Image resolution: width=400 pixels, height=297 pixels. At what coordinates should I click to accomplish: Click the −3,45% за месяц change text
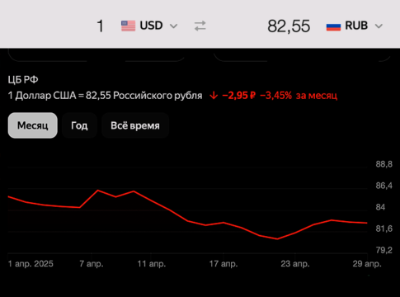(x=299, y=96)
